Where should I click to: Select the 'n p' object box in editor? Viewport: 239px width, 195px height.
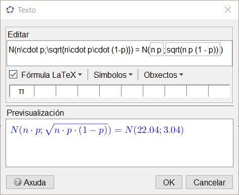156,50
